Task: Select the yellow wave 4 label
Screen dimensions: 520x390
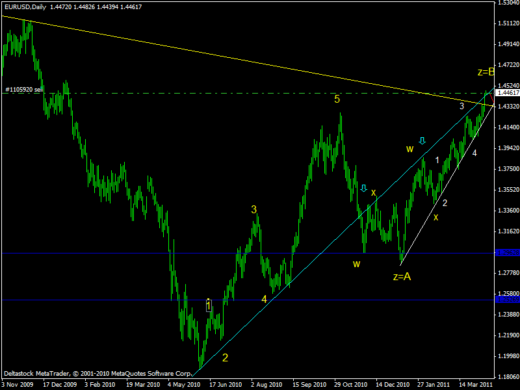Action: [264, 300]
